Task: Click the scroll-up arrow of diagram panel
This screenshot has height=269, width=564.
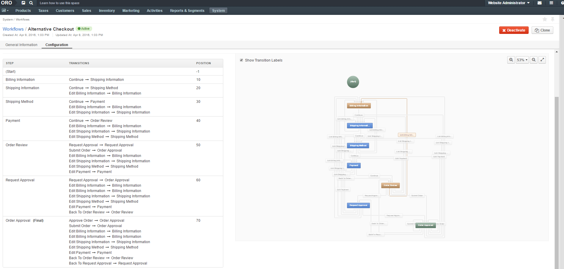Action: pos(557,52)
